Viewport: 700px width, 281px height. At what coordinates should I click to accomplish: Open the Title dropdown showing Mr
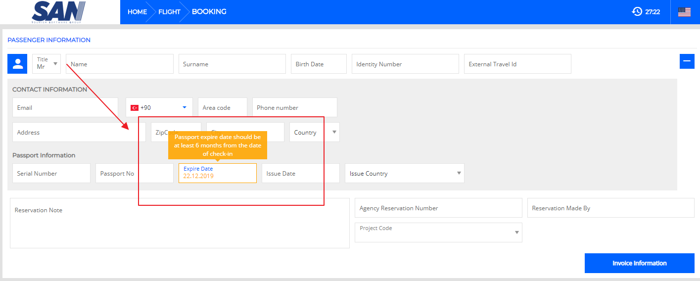pyautogui.click(x=47, y=64)
